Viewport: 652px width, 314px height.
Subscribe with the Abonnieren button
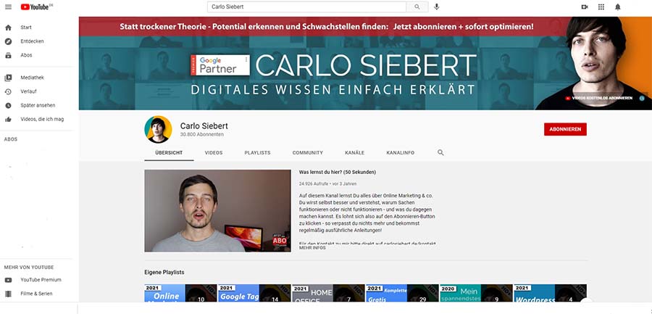[565, 129]
